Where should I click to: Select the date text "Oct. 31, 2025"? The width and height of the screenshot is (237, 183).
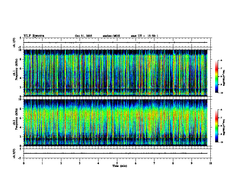tap(83, 36)
